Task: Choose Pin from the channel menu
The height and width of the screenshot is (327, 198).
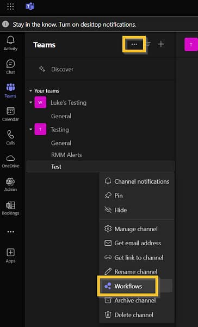Action: tap(137, 196)
